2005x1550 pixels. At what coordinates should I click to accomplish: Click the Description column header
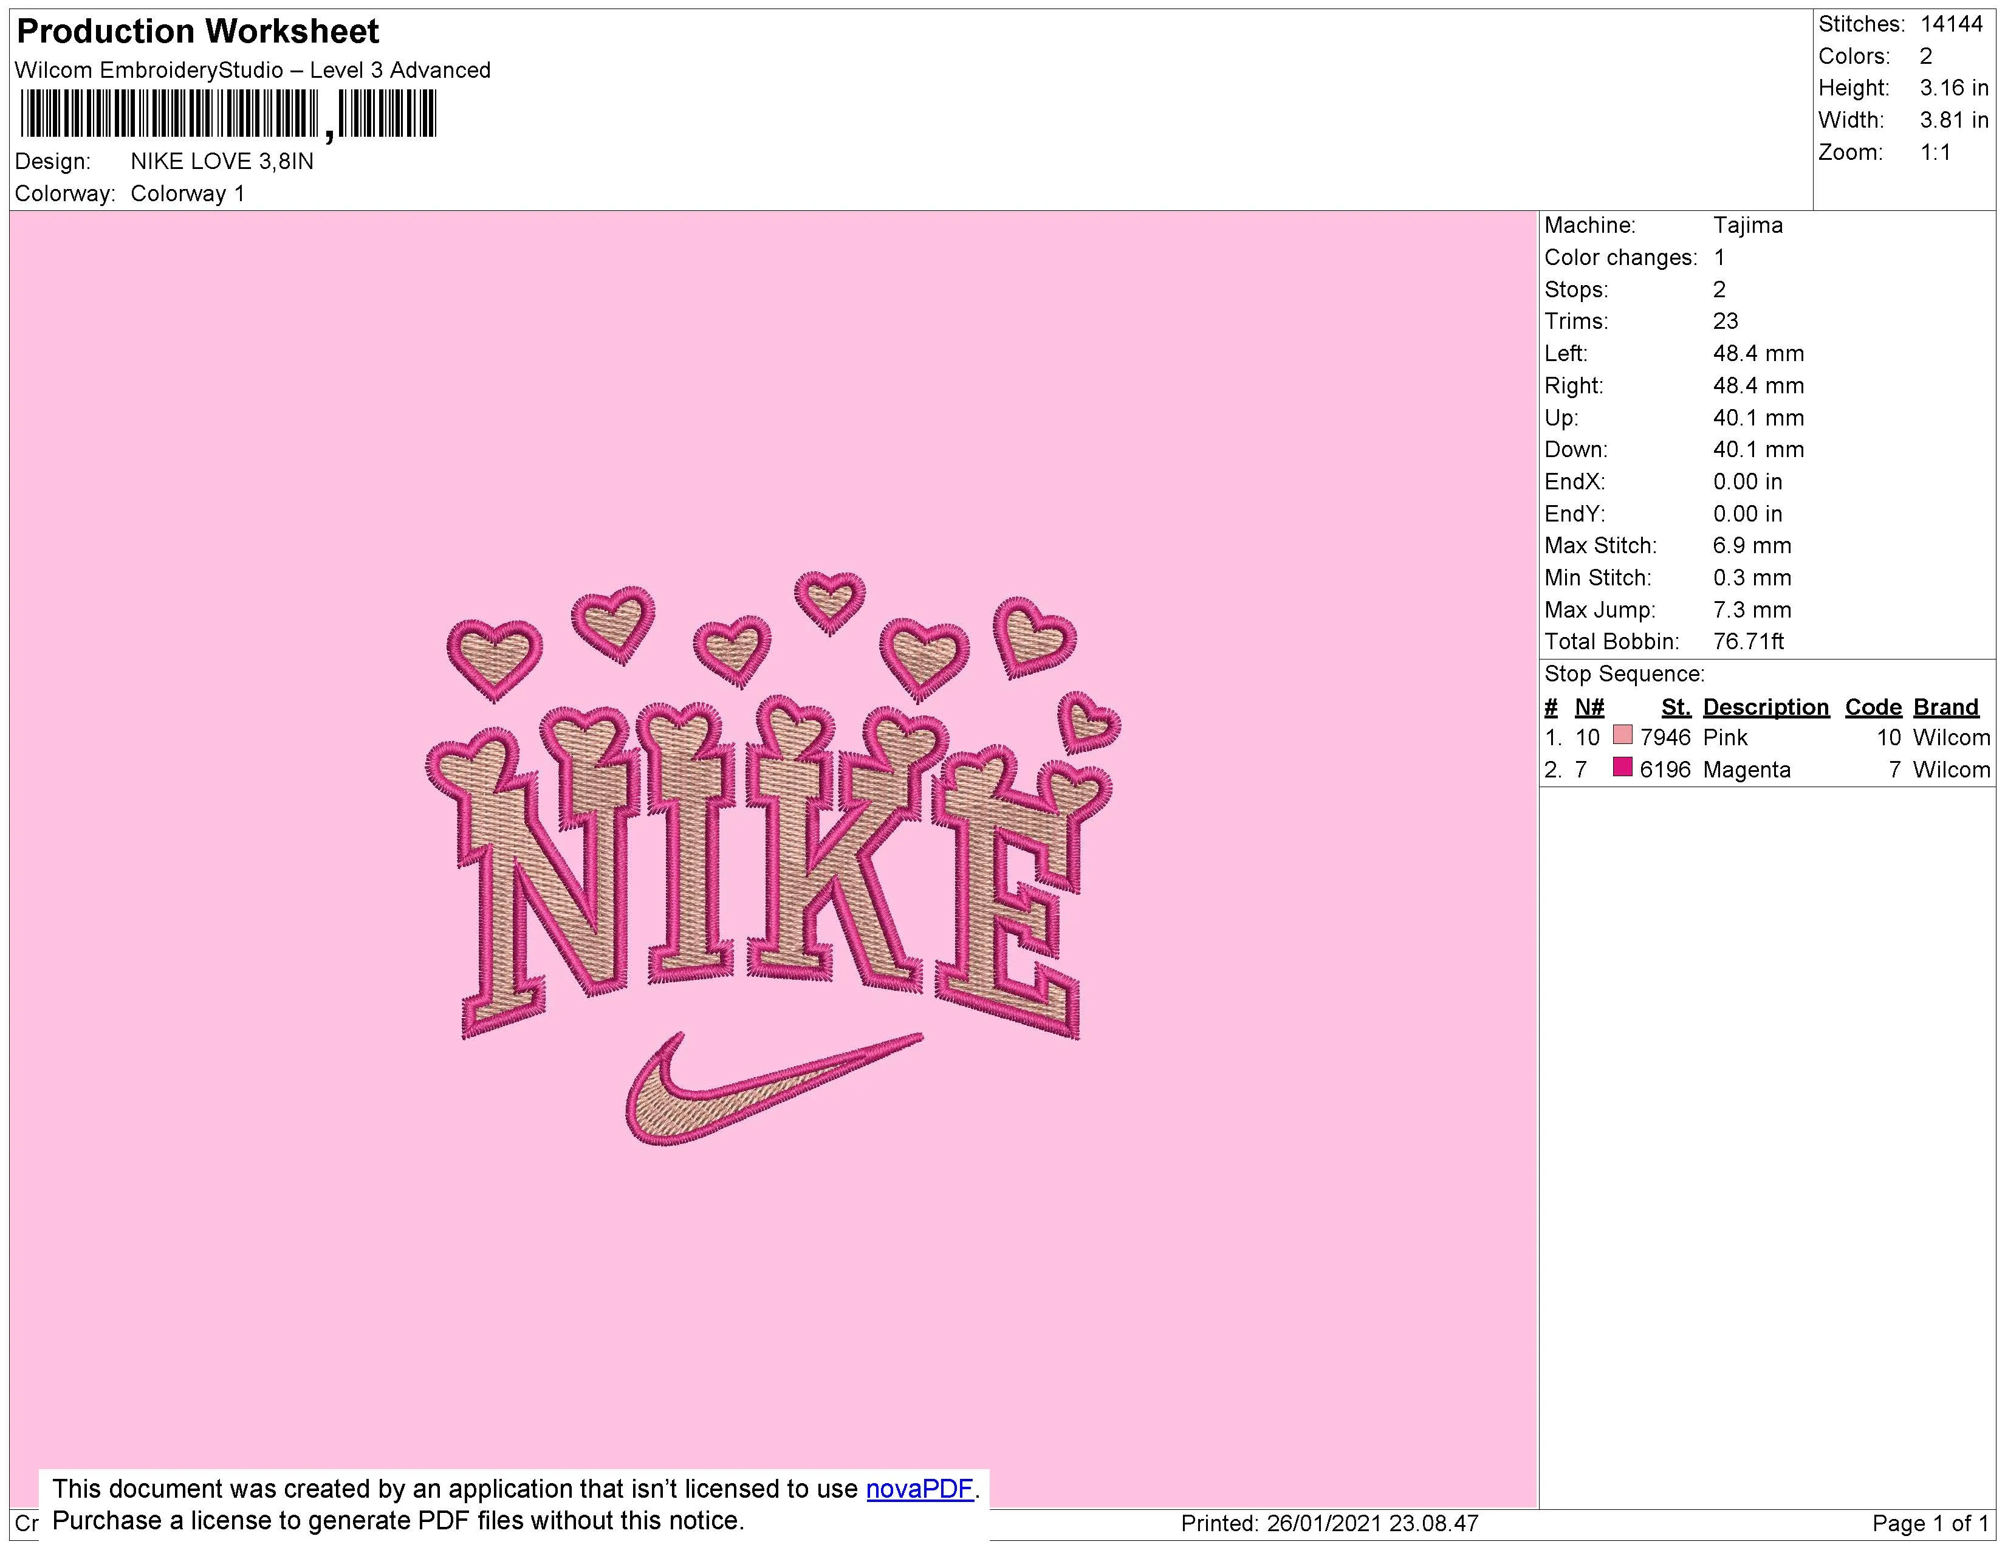click(x=1766, y=707)
